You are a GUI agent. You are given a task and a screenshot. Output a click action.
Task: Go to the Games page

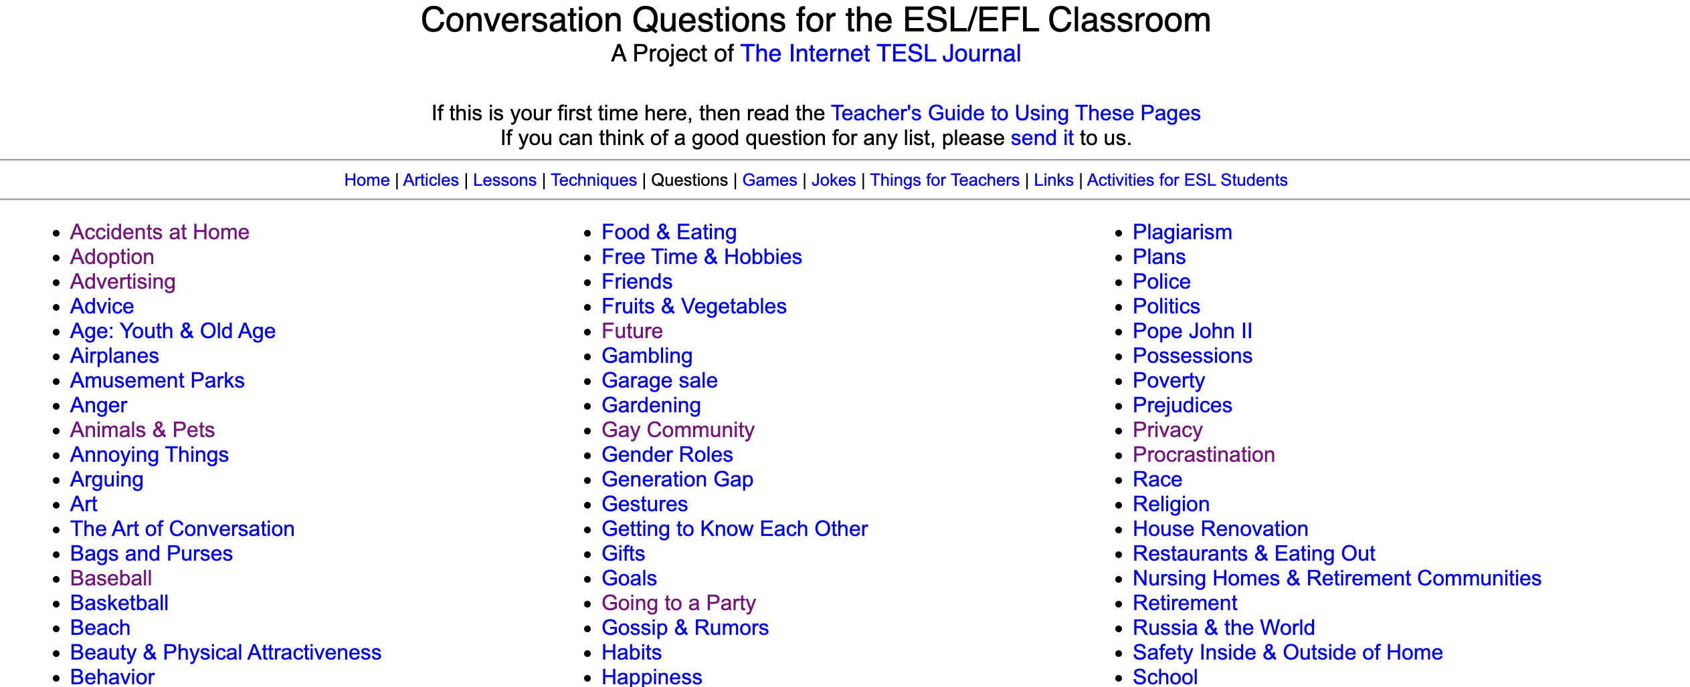pyautogui.click(x=769, y=180)
